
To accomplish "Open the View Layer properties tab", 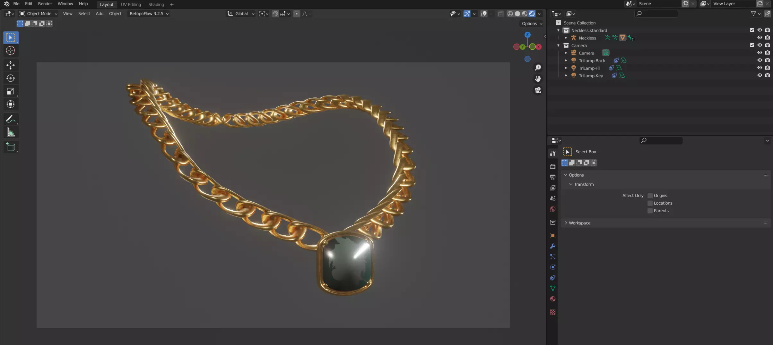I will tap(552, 188).
